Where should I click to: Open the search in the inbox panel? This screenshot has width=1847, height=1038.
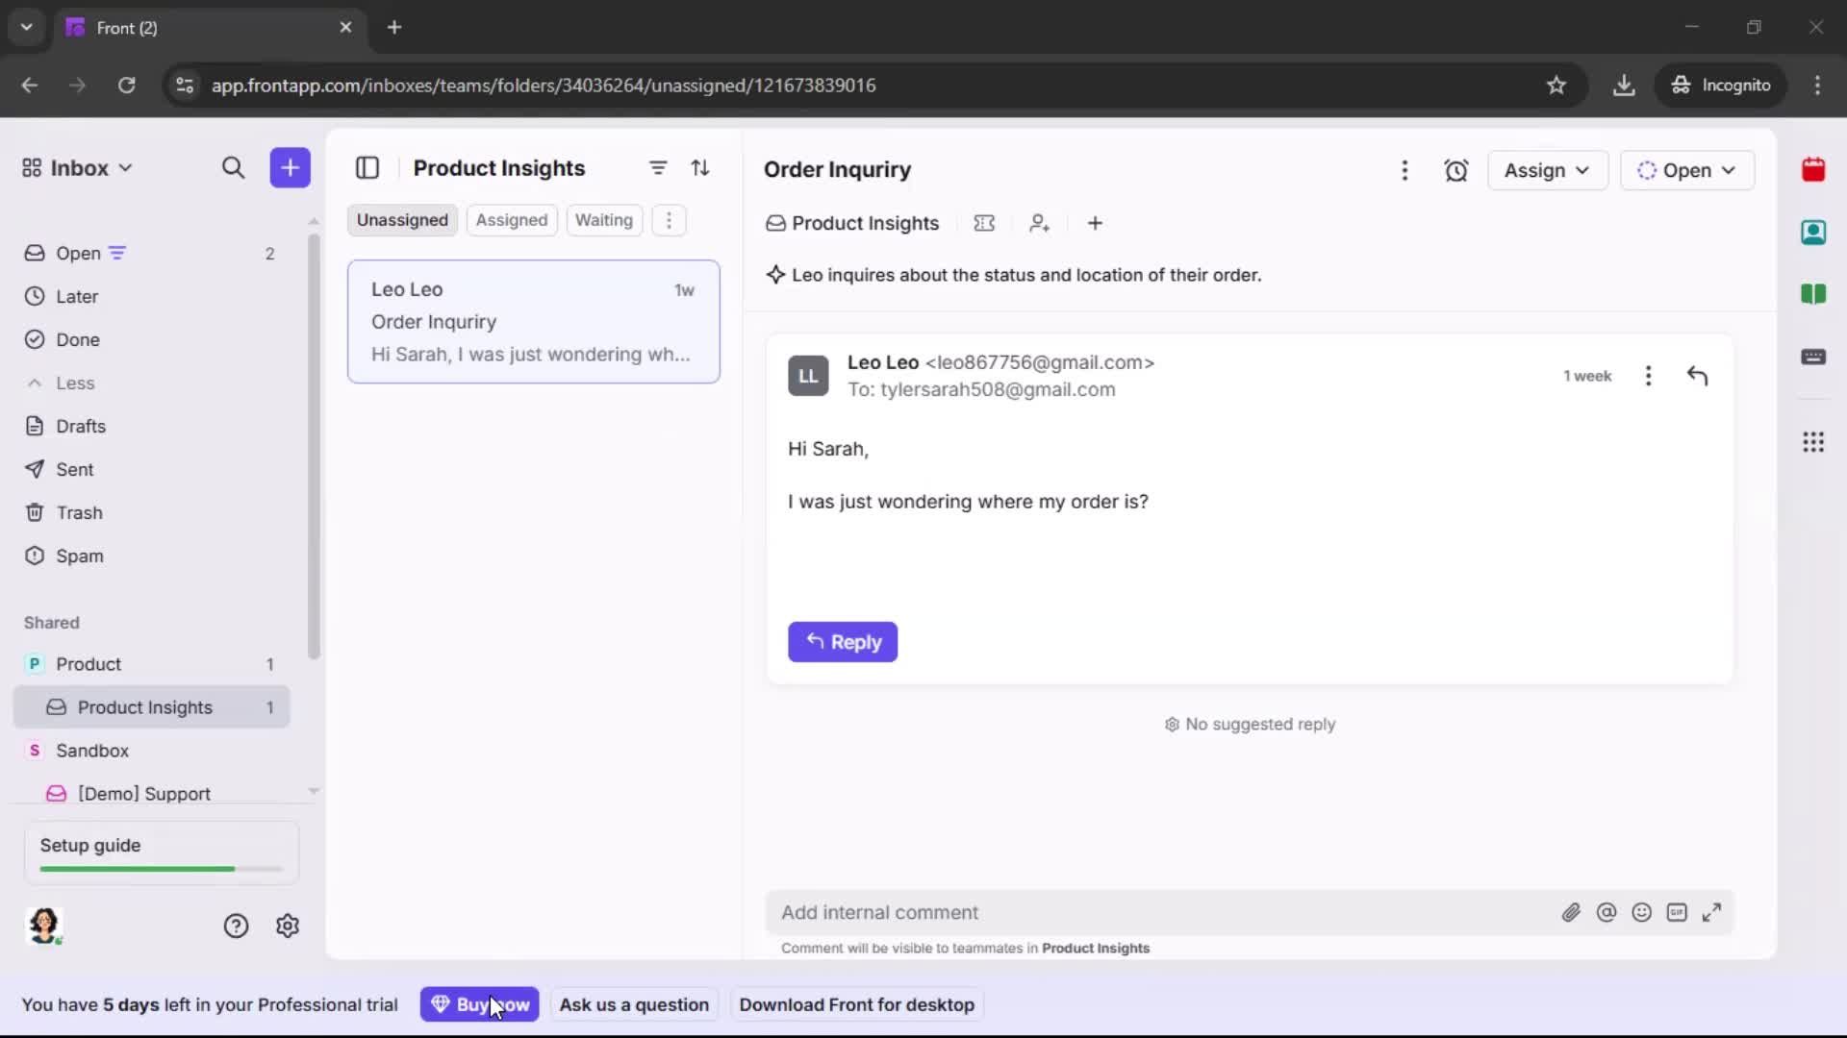234,168
